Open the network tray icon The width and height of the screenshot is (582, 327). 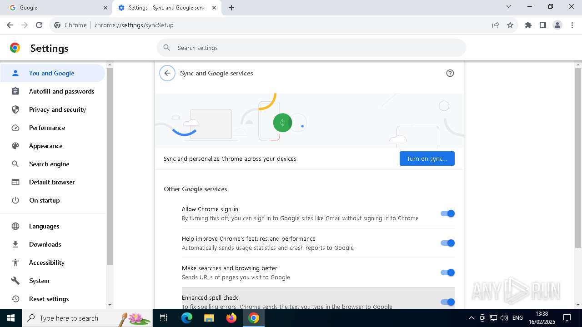point(493,318)
